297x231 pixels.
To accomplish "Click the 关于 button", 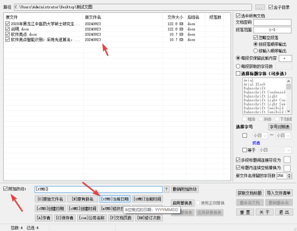I will [x=264, y=212].
